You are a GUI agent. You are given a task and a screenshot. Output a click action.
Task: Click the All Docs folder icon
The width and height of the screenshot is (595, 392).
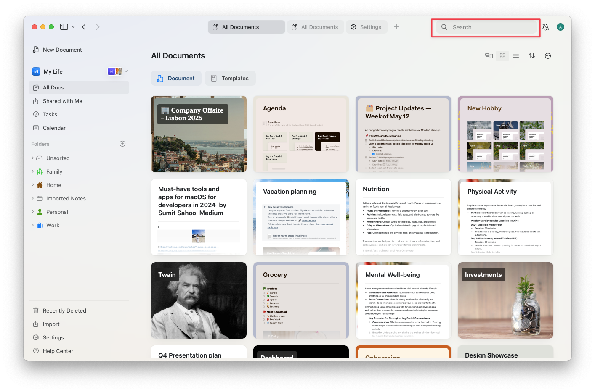point(36,87)
